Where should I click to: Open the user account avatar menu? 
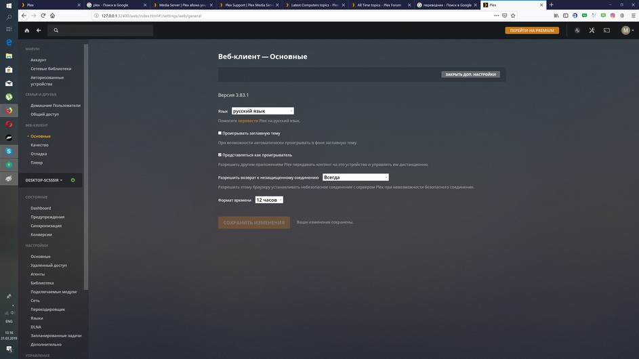click(627, 30)
